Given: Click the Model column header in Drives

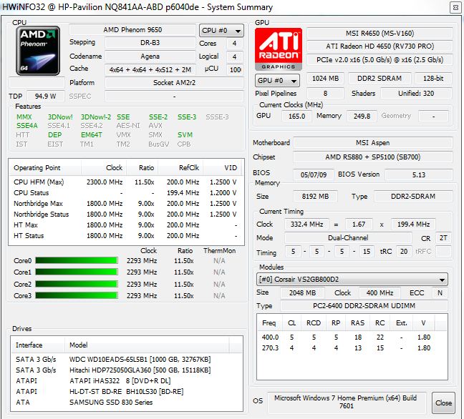Looking at the screenshot, I should pyautogui.click(x=147, y=345).
